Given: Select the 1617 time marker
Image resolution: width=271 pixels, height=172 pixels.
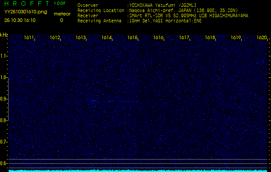Looking at the screenshot, I should coord(184,38).
